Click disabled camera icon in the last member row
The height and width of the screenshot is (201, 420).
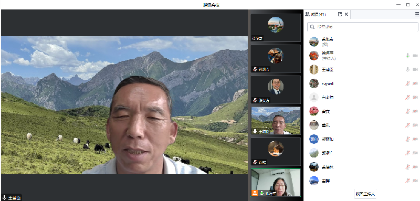point(415,181)
